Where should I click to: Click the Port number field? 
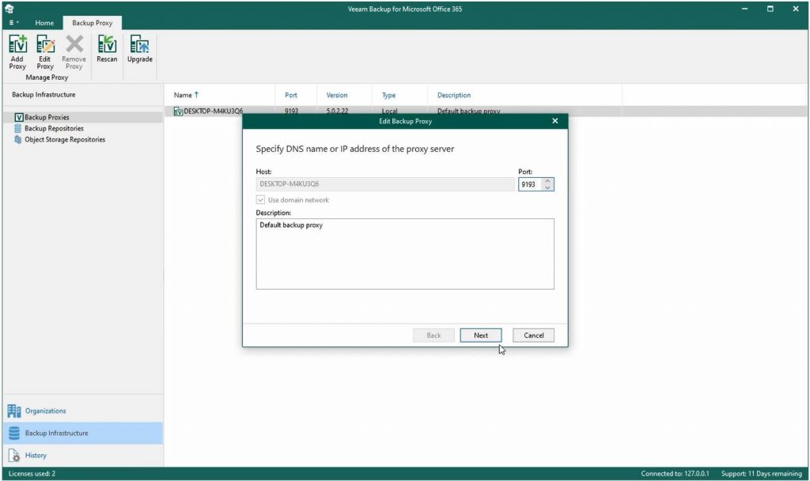(530, 184)
